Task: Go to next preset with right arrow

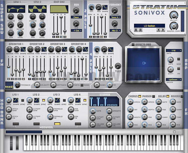Action: tap(163, 30)
